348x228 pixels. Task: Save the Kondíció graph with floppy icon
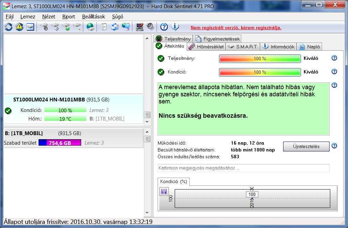[x=164, y=192]
